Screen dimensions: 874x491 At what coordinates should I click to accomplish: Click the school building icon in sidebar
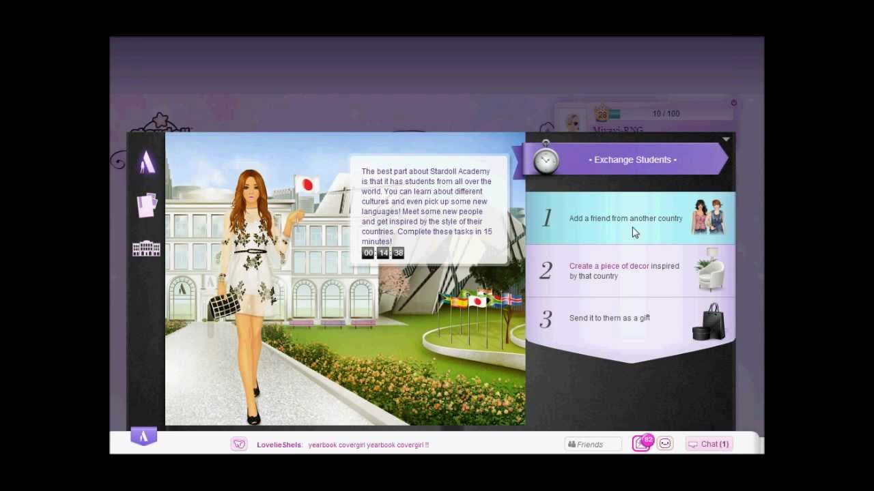coord(146,248)
